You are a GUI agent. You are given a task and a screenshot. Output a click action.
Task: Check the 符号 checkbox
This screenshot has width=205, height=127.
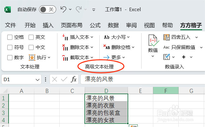(x=10, y=47)
